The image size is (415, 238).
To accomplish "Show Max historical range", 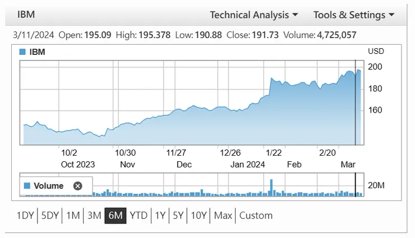I will coord(223,216).
